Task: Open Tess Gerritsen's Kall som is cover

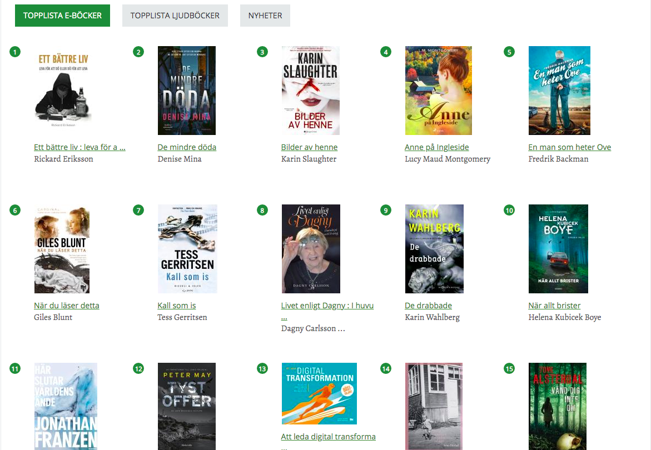Action: [187, 249]
